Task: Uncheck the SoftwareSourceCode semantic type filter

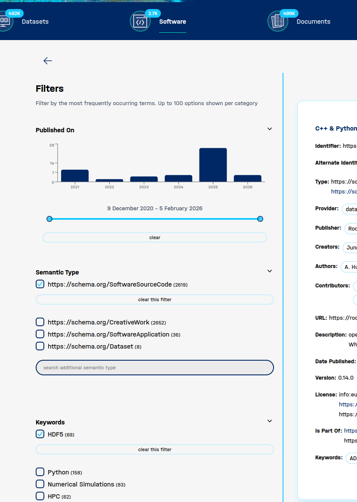Action: 40,284
